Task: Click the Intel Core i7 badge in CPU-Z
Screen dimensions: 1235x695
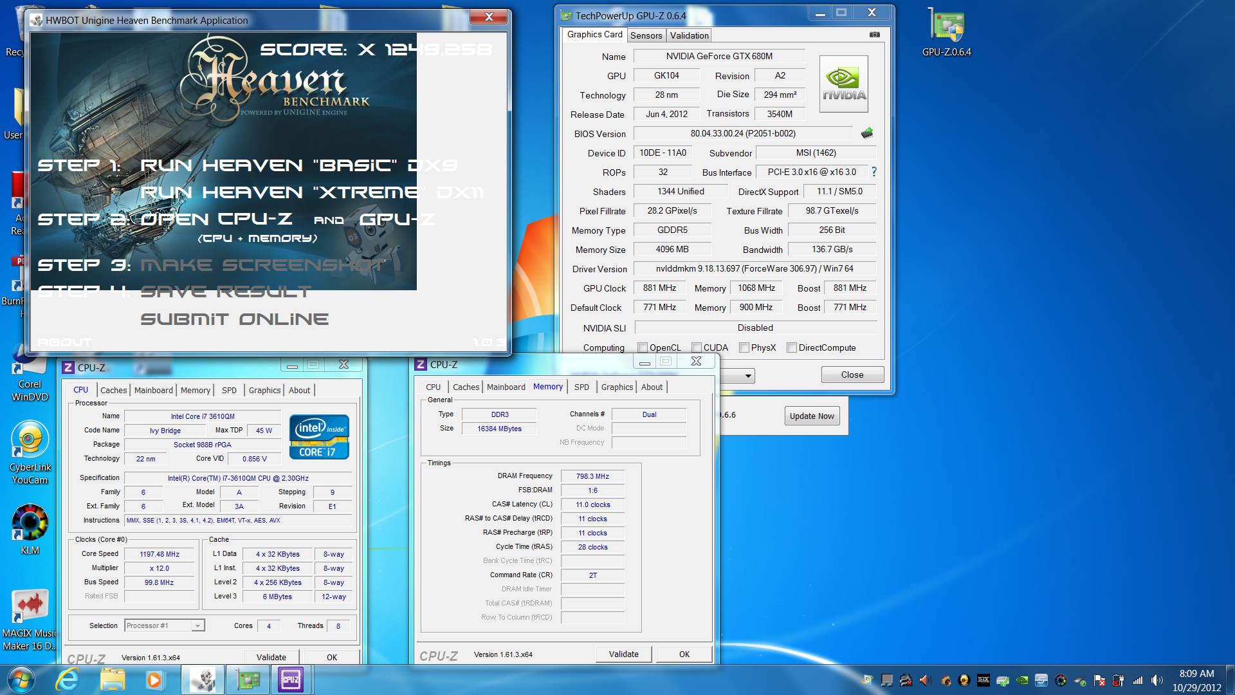Action: [x=319, y=437]
